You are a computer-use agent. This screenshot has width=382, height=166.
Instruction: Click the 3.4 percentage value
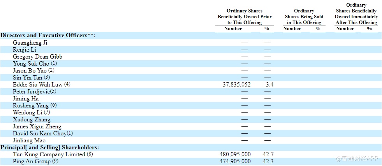[x=269, y=85]
